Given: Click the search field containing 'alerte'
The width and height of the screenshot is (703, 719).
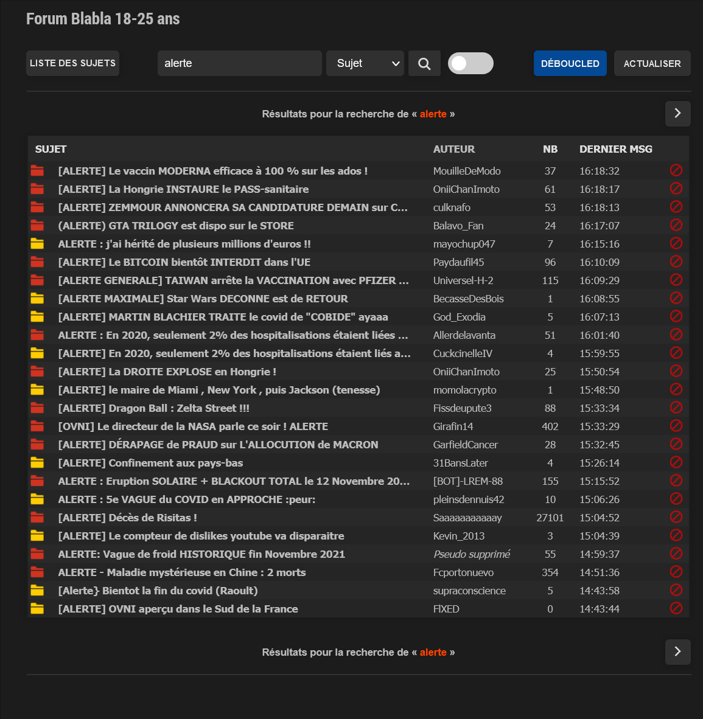Looking at the screenshot, I should pos(240,63).
